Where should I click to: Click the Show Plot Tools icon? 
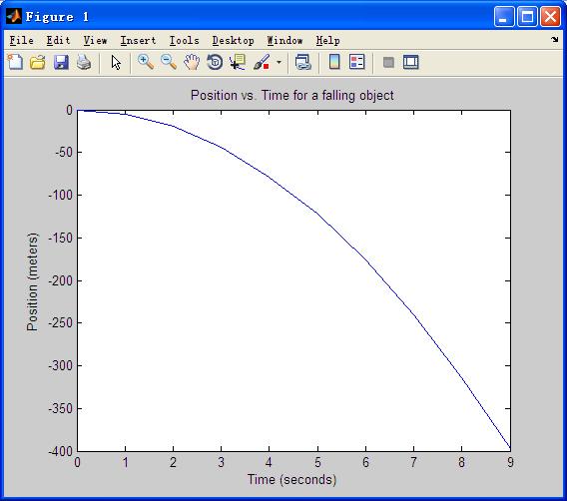pos(411,62)
